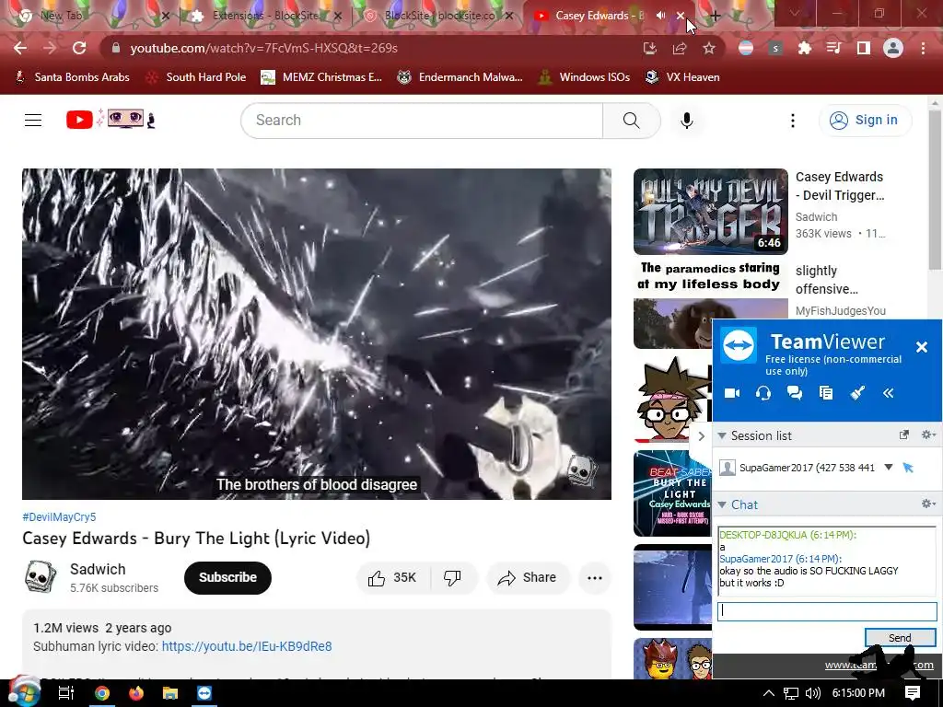The image size is (943, 707).
Task: Click the search magnifier button
Action: pyautogui.click(x=632, y=121)
